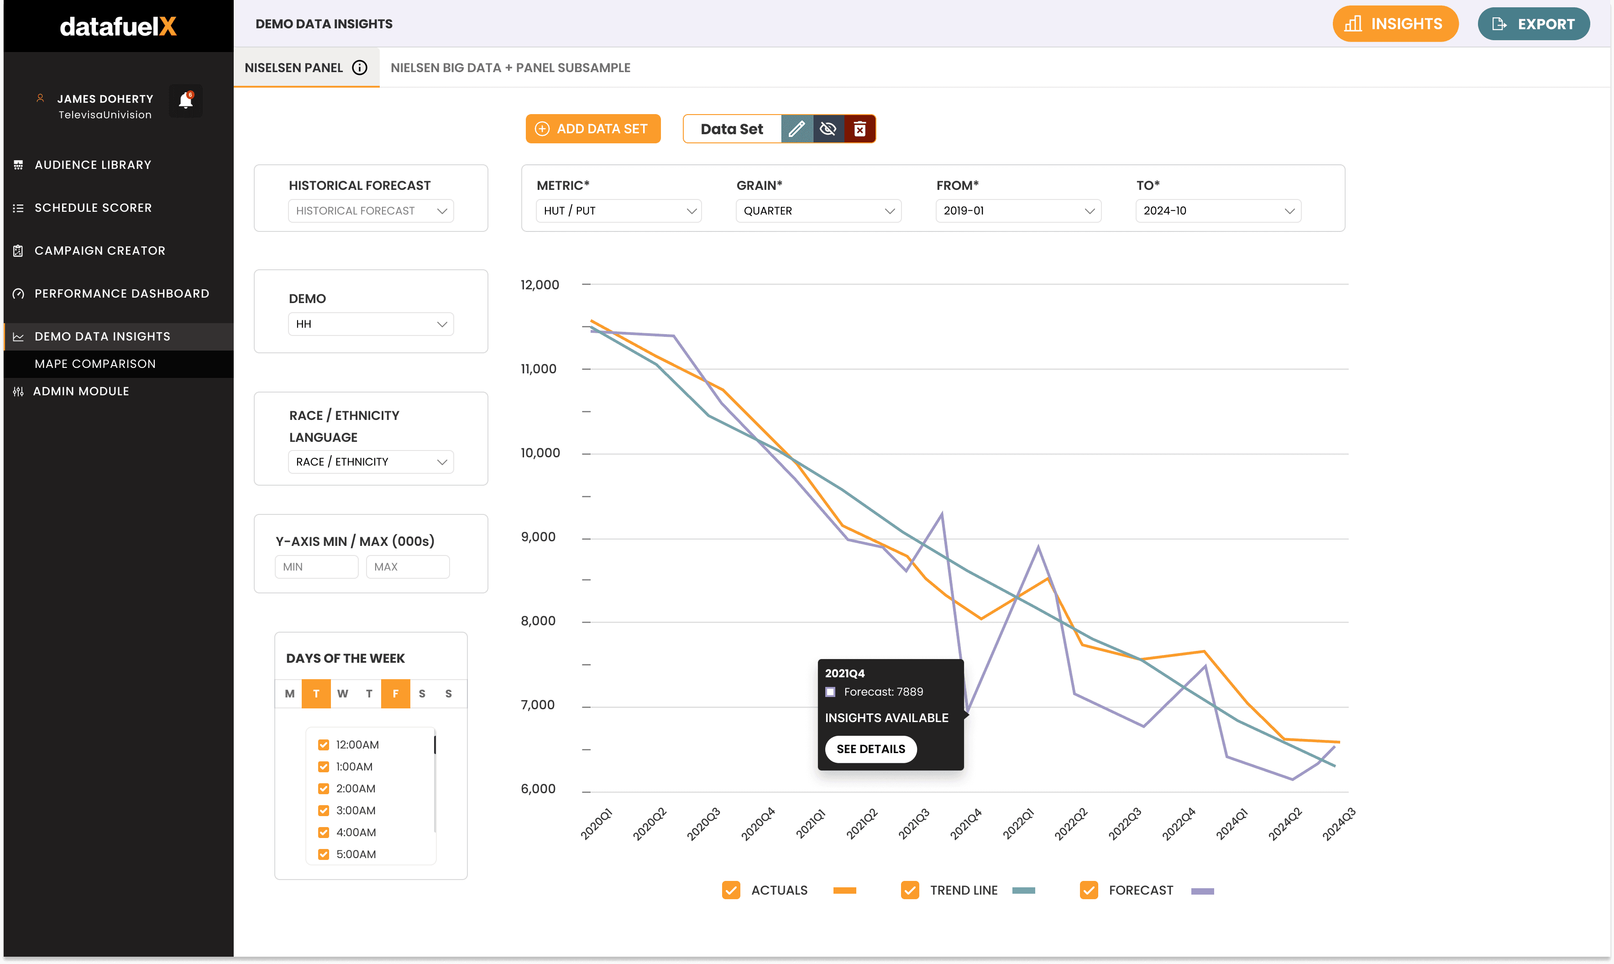Click the user profile icon beside James Doherty
The image size is (1614, 964).
pyautogui.click(x=40, y=98)
